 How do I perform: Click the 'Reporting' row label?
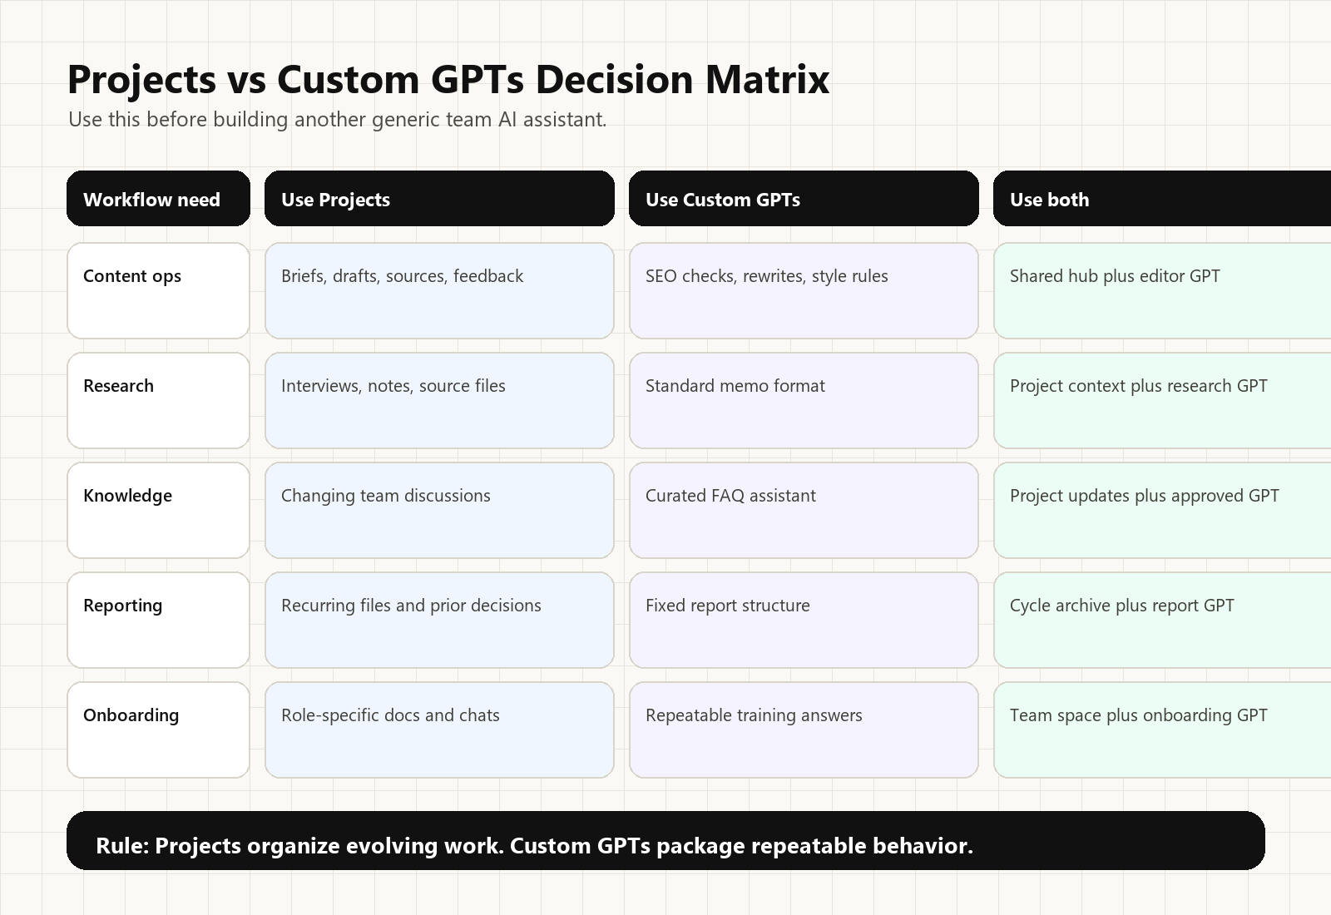point(158,620)
